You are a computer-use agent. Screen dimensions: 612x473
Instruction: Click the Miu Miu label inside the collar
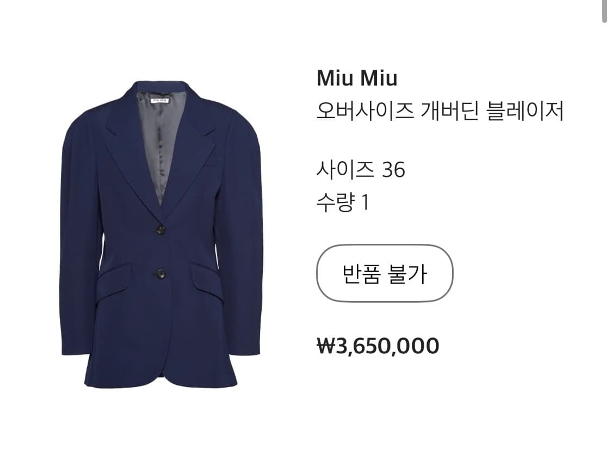coord(160,101)
